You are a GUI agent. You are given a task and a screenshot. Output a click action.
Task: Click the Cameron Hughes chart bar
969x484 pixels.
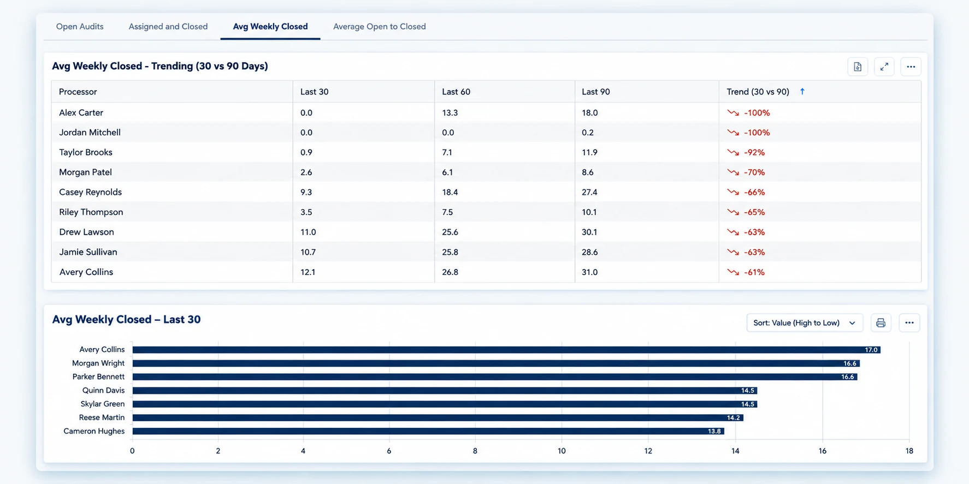[x=428, y=431]
